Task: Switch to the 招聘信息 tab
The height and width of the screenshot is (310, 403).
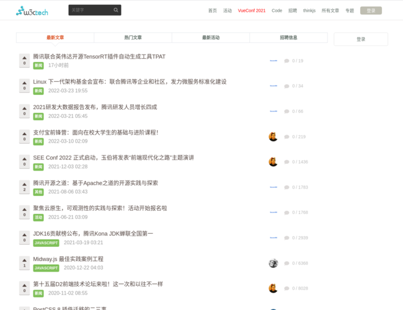Action: [289, 38]
